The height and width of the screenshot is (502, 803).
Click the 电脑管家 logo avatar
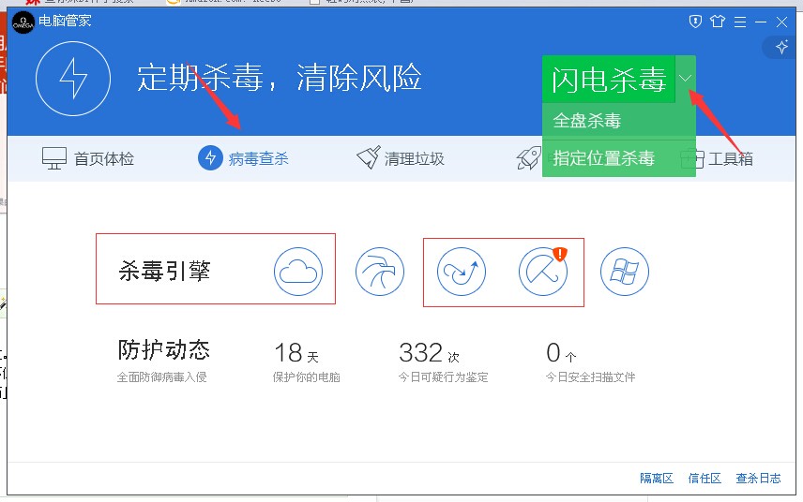[23, 22]
